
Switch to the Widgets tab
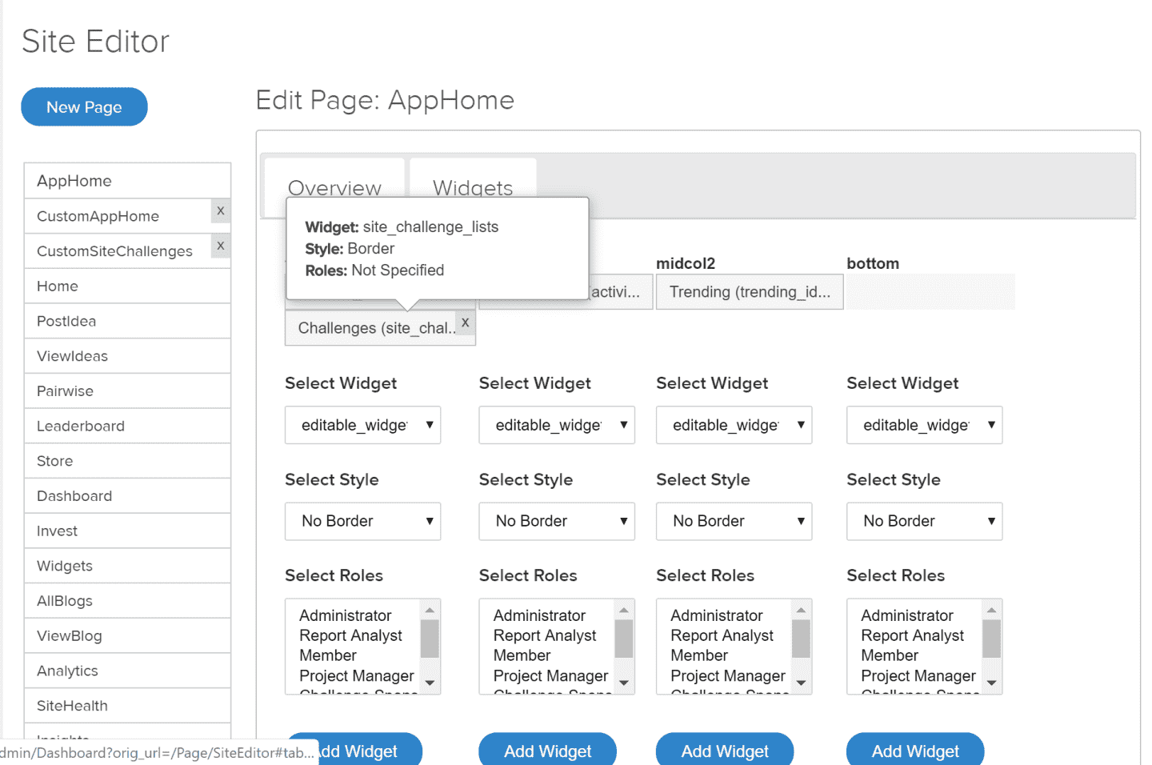click(472, 187)
